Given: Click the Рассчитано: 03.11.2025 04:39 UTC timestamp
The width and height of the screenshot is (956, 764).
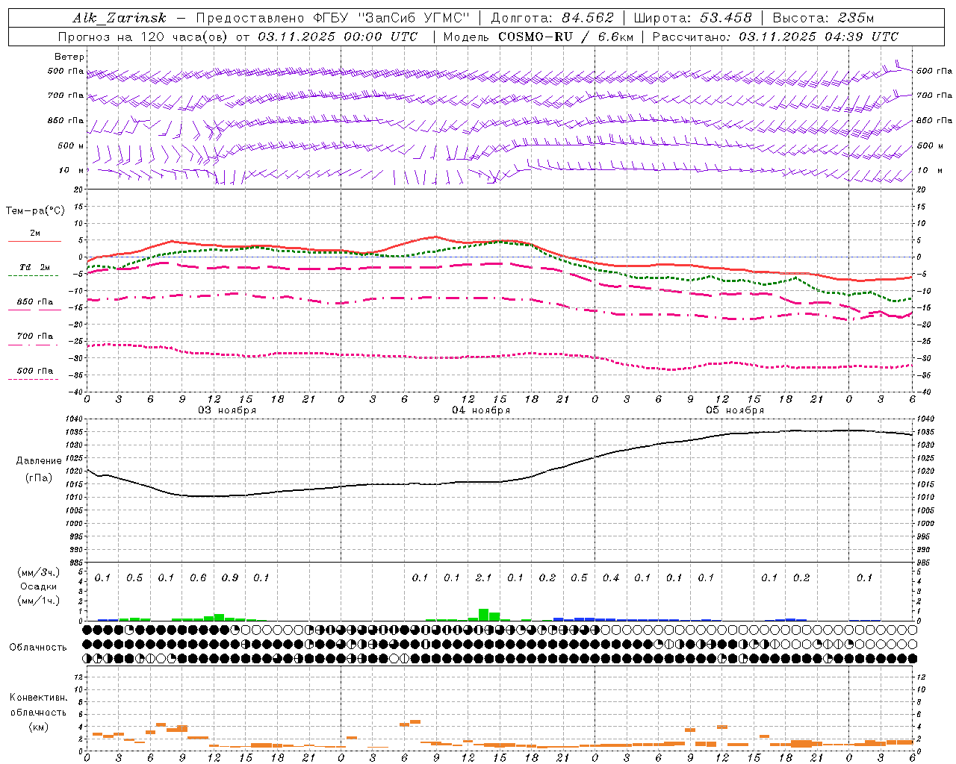Looking at the screenshot, I should click(775, 37).
